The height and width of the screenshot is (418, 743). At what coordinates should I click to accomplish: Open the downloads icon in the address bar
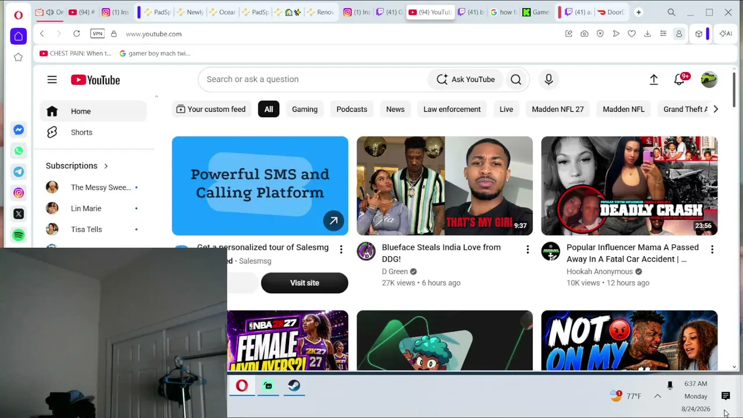coord(647,34)
